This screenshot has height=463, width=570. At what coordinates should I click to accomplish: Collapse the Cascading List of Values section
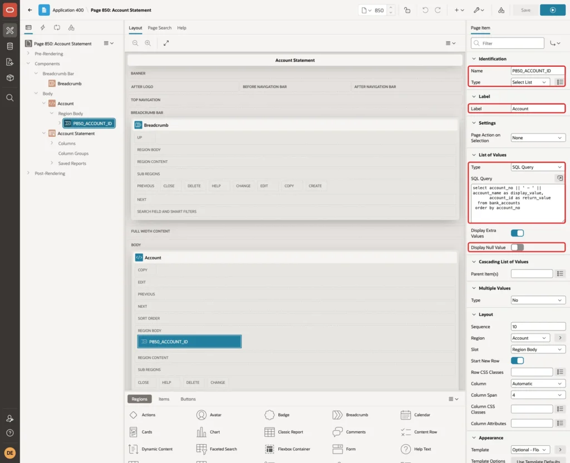pos(474,262)
